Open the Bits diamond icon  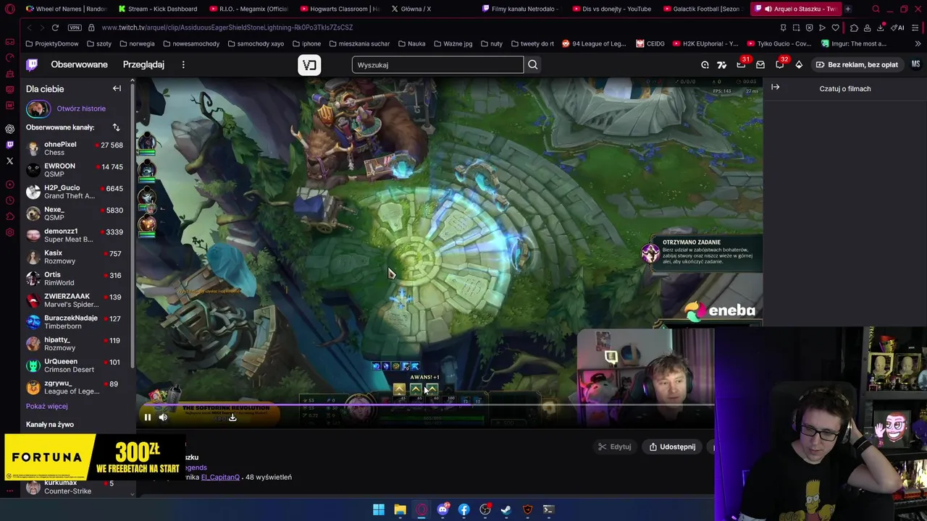(x=799, y=64)
